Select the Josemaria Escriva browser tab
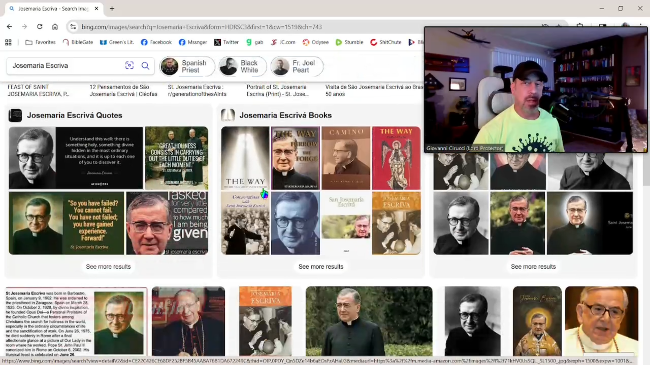Screen dimensions: 650x365 (51, 9)
